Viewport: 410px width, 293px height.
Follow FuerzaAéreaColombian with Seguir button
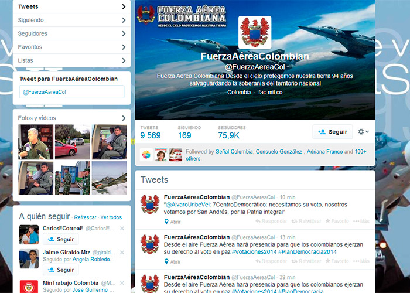(332, 132)
